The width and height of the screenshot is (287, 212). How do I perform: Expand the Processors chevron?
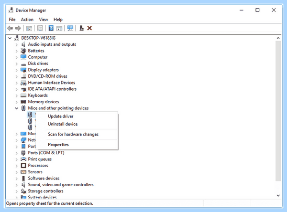point(16,166)
